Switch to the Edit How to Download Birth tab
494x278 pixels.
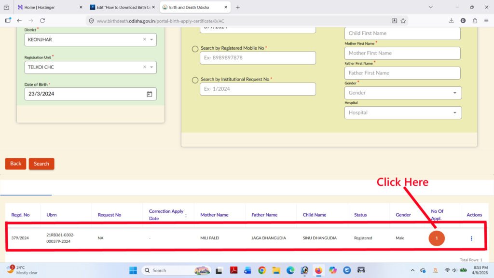tap(121, 7)
